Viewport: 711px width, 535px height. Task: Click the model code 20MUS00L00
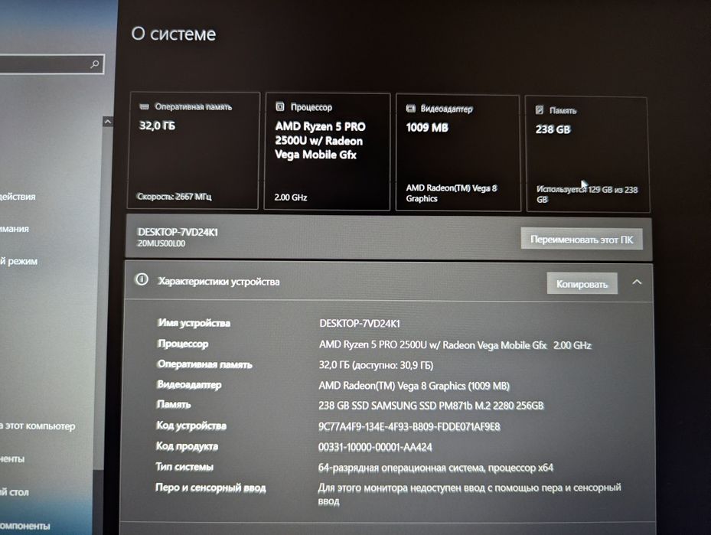pyautogui.click(x=161, y=243)
